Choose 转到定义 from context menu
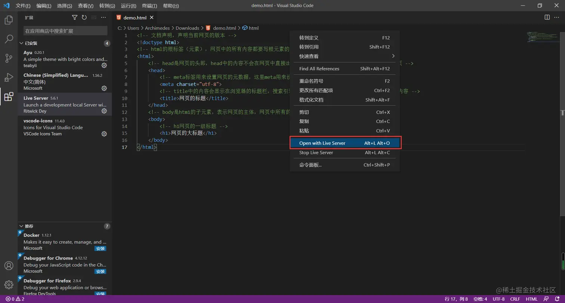 pyautogui.click(x=345, y=38)
